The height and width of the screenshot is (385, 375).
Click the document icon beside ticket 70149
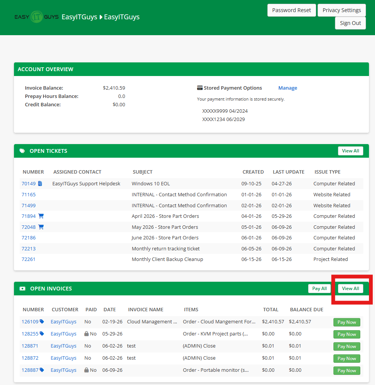pos(40,183)
